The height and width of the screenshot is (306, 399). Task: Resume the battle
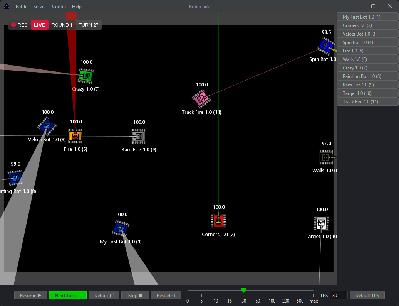[30, 295]
